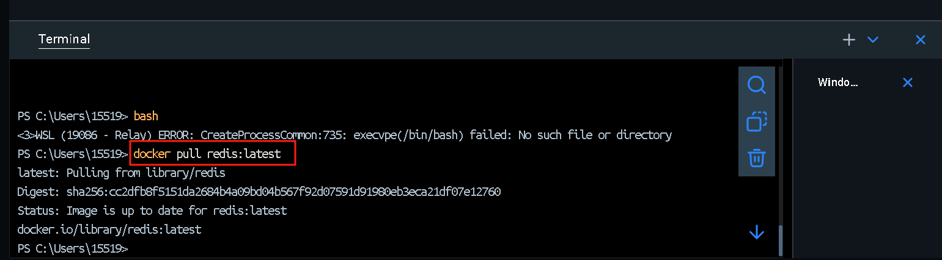This screenshot has width=942, height=260.
Task: Close the "Windo..." terminal session
Action: (x=908, y=82)
